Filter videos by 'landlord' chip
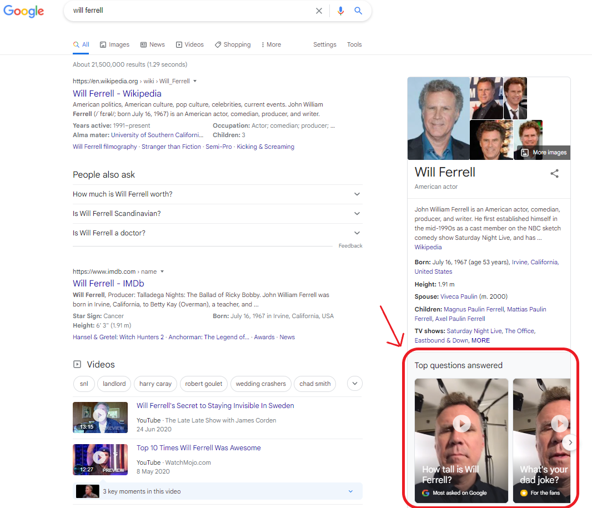The image size is (592, 508). click(114, 384)
